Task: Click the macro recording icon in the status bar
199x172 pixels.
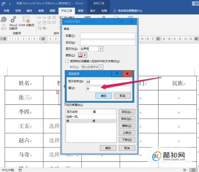Action: coord(20,170)
